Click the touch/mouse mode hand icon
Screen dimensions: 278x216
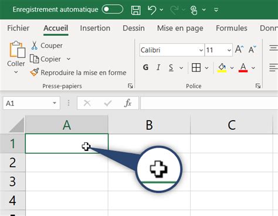coord(194,10)
